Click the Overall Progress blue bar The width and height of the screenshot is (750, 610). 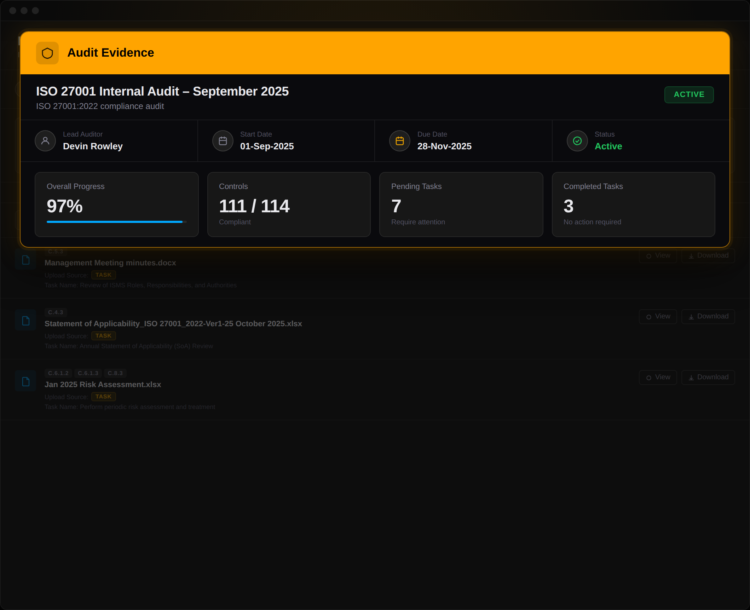point(115,222)
